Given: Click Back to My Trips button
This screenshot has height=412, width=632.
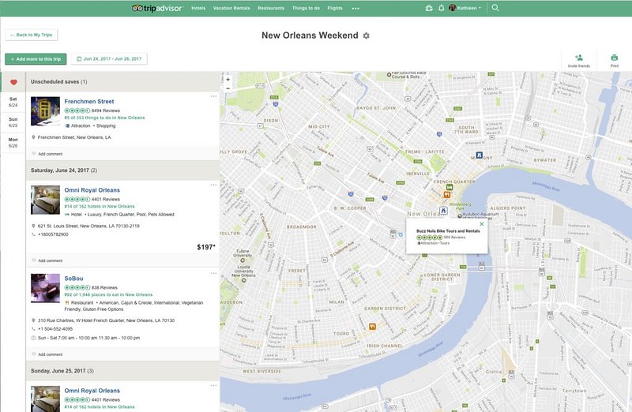Looking at the screenshot, I should coord(32,35).
